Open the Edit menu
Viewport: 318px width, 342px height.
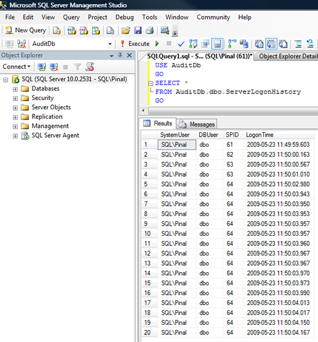click(x=28, y=17)
